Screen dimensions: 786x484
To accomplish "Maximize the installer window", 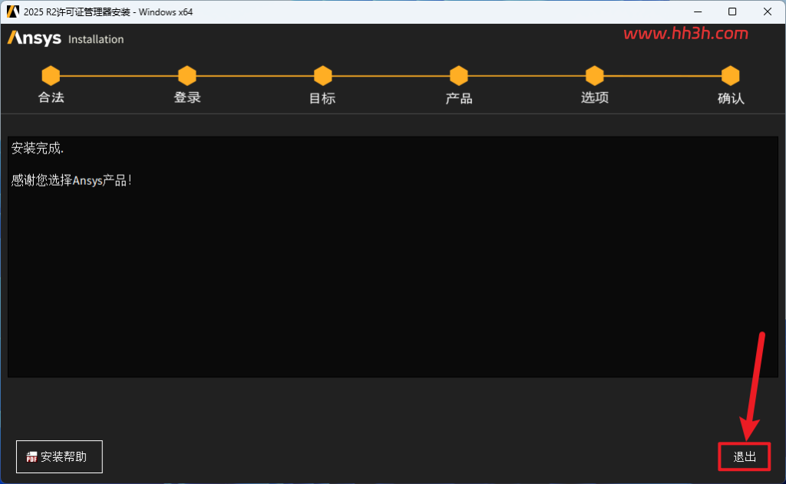I will (732, 12).
